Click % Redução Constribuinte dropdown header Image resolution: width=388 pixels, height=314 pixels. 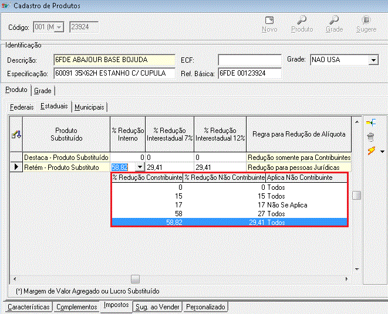pos(147,178)
